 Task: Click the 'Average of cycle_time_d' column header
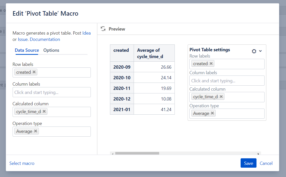[x=154, y=53]
